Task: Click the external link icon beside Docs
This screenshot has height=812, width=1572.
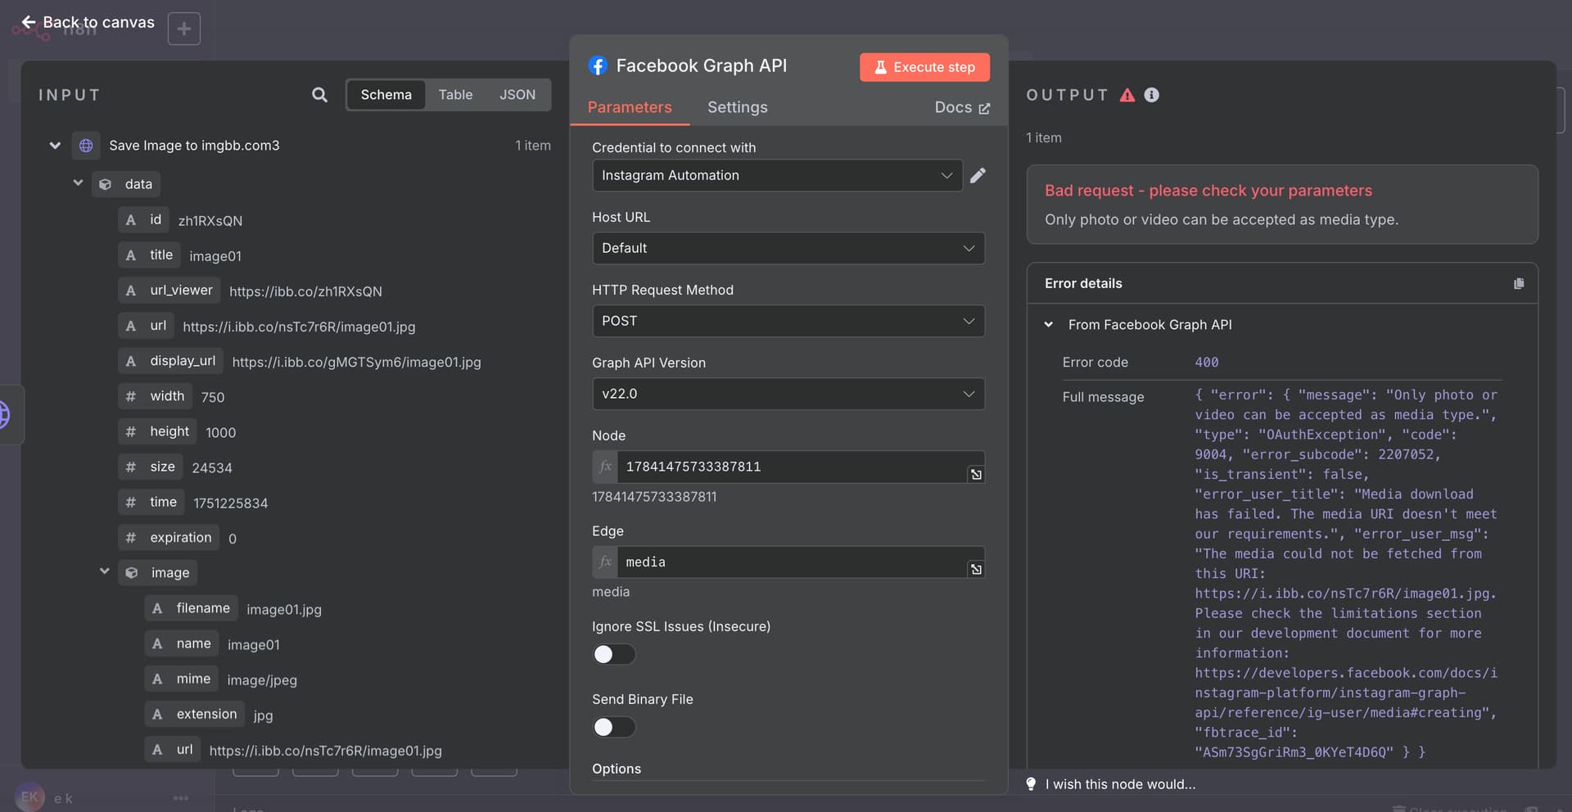Action: [x=984, y=108]
